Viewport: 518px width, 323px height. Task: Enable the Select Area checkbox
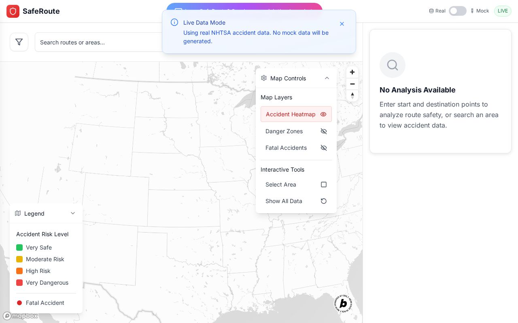pos(324,185)
